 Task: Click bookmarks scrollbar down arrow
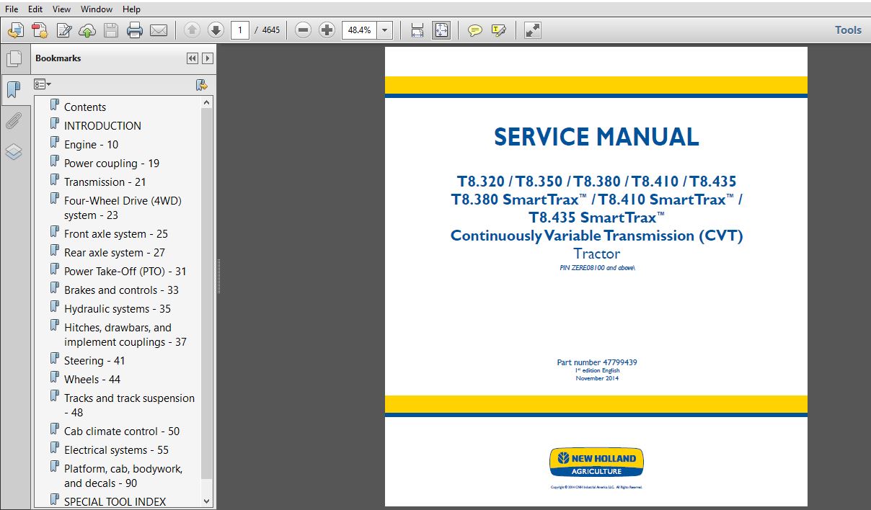207,501
